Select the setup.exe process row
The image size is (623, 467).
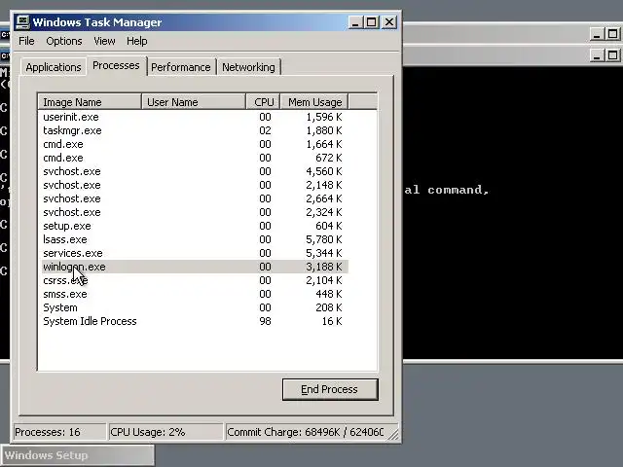194,226
